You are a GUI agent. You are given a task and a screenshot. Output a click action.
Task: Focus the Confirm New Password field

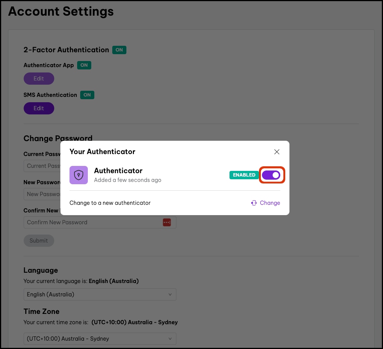tap(92, 222)
